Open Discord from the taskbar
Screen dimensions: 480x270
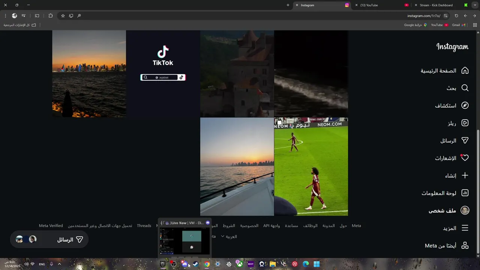click(x=184, y=264)
